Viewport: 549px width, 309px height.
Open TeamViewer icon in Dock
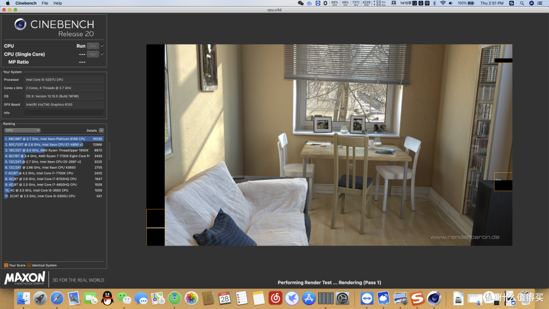tap(367, 298)
